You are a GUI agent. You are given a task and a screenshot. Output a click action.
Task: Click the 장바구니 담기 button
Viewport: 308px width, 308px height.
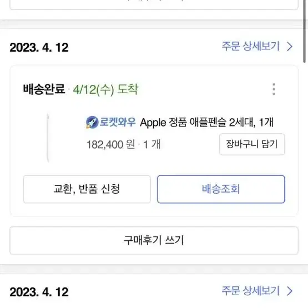(x=252, y=144)
